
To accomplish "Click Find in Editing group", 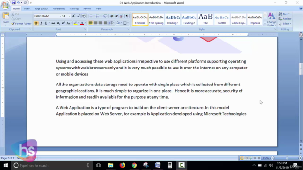I will [x=284, y=14].
